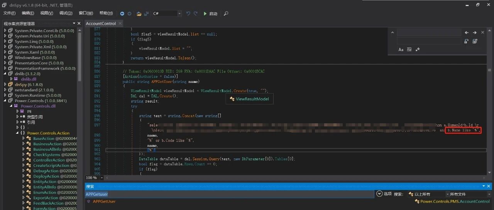Open 程序集资源管理器 panel options dropdown
The height and width of the screenshot is (210, 494).
click(74, 24)
